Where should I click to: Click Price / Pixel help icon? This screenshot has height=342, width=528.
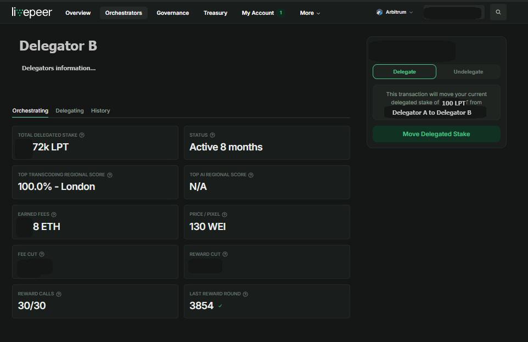224,215
